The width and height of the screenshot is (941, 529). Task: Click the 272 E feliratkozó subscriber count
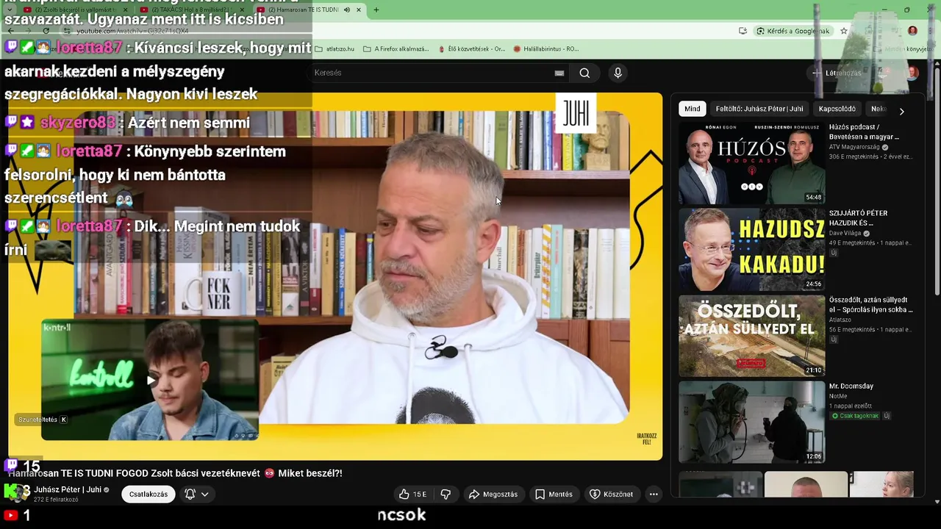click(x=56, y=500)
